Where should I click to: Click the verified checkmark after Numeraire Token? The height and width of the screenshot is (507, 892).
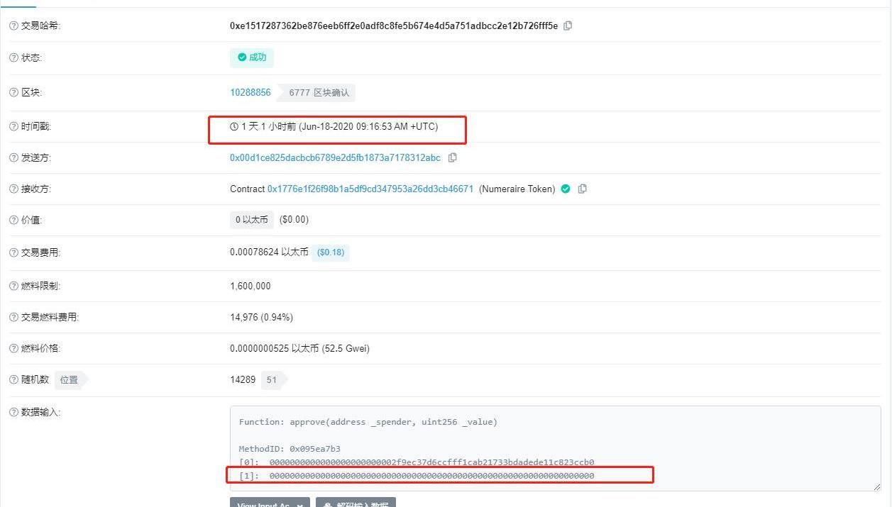point(566,189)
